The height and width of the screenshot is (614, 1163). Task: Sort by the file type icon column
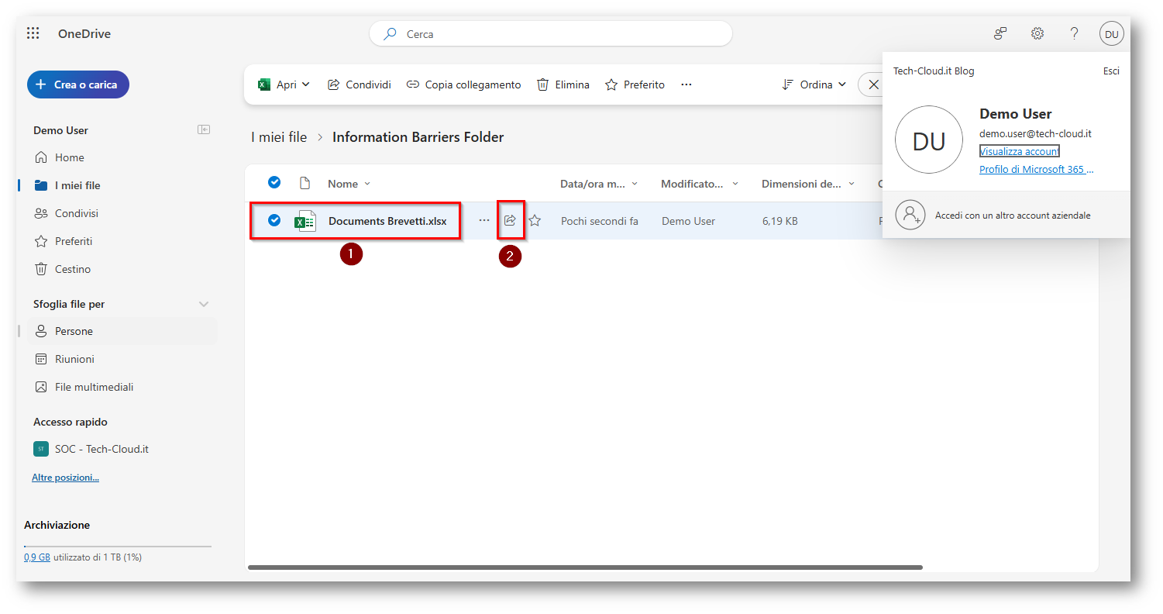pos(305,183)
